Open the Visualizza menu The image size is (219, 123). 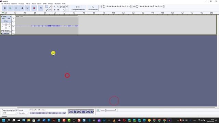21,4
